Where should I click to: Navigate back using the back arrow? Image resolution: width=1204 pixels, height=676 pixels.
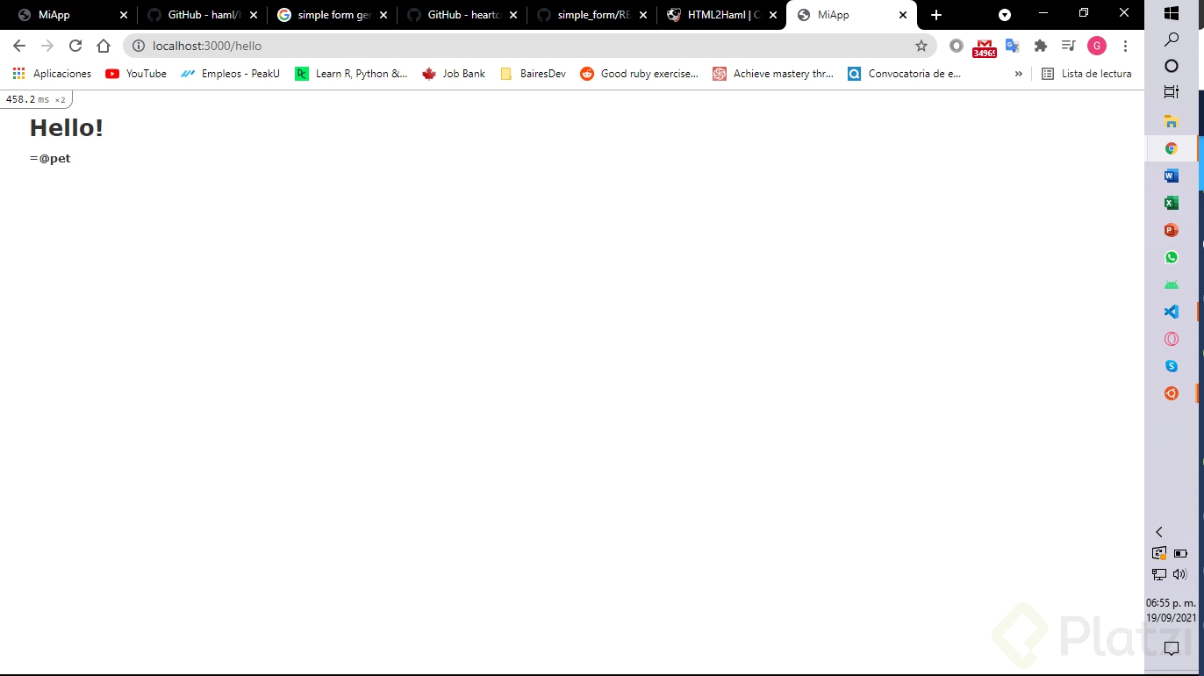tap(18, 46)
